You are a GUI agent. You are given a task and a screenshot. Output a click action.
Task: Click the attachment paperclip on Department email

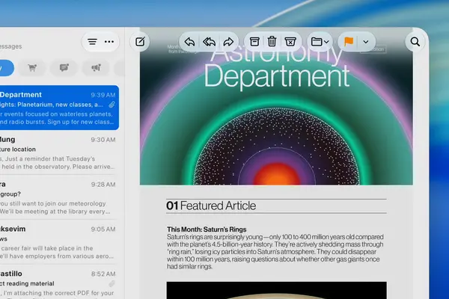coord(112,105)
